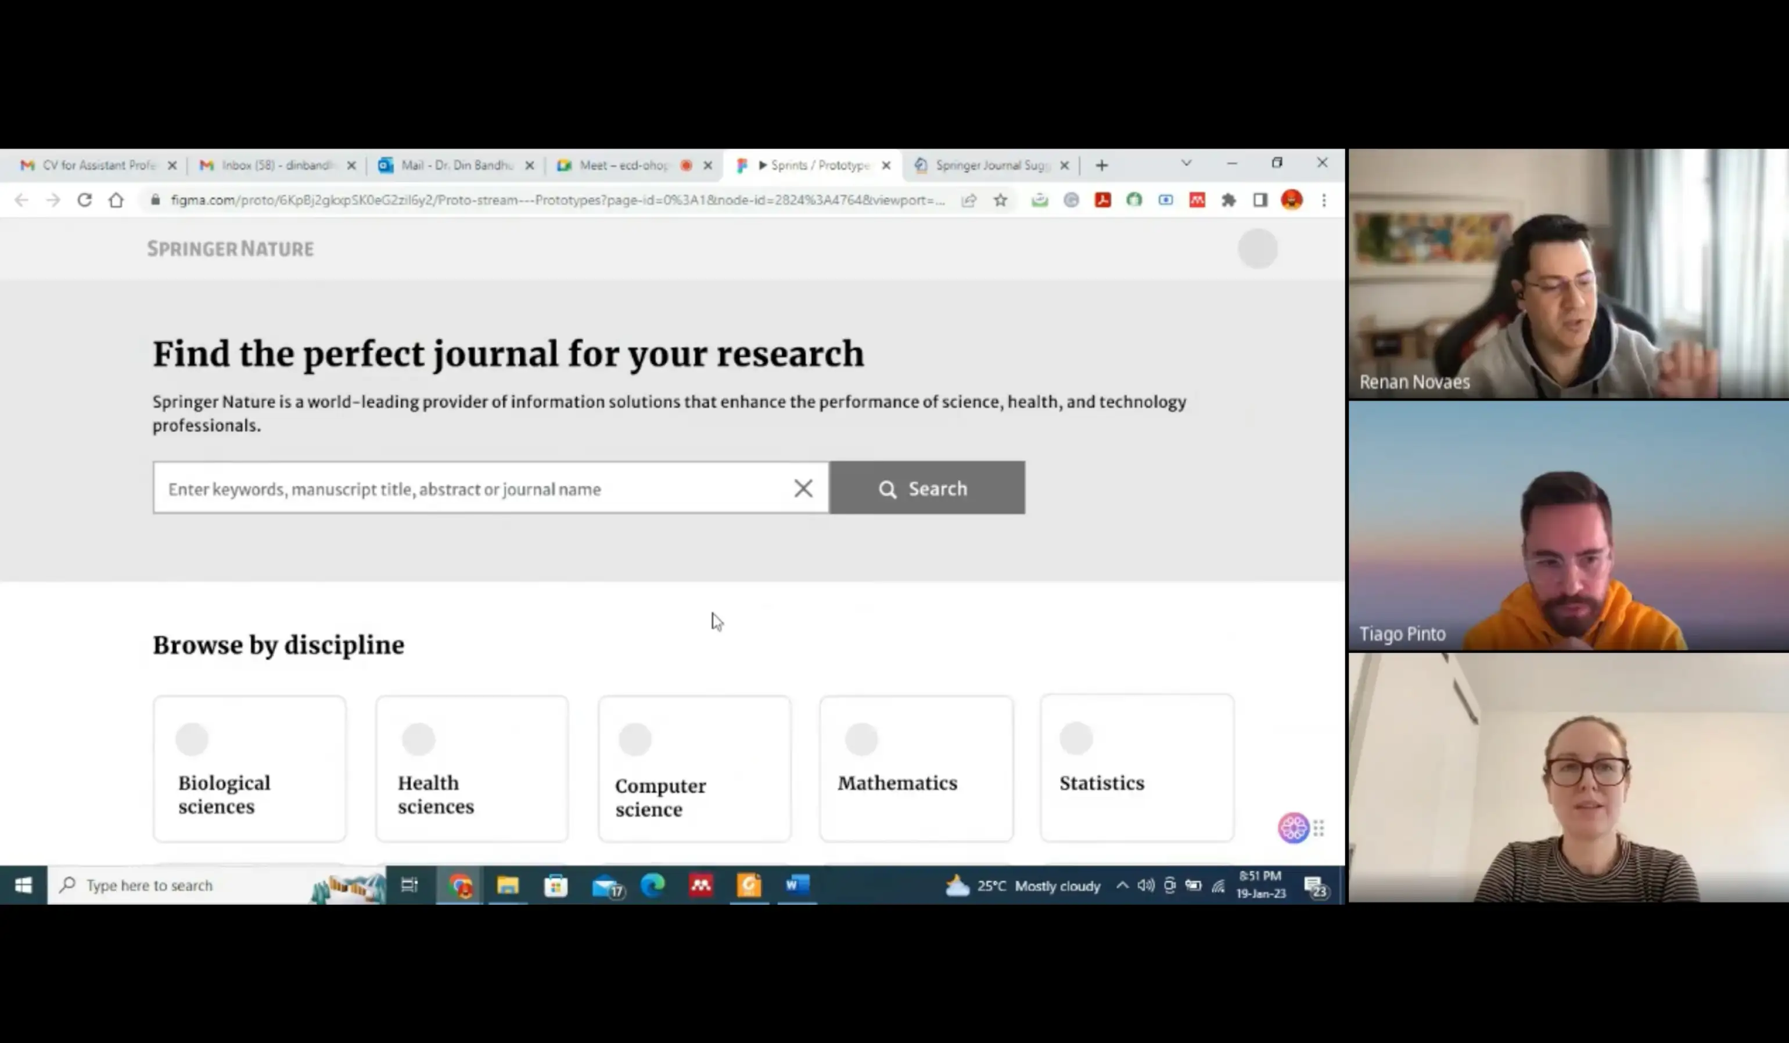Open the volume speaker icon in tray
The height and width of the screenshot is (1043, 1789).
pos(1145,886)
